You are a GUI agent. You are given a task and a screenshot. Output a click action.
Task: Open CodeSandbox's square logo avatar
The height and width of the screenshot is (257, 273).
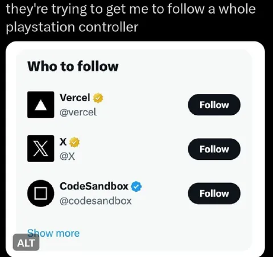[40, 193]
